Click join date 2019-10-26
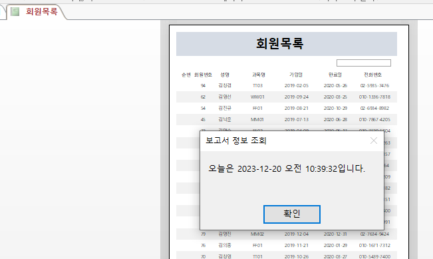Screen dimensions: 433x259 [x=296, y=256]
